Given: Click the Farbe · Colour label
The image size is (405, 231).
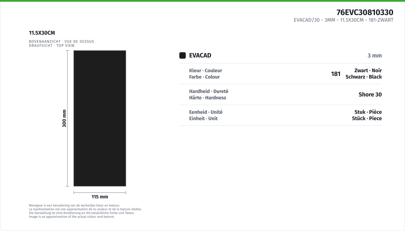Looking at the screenshot, I should [x=204, y=77].
